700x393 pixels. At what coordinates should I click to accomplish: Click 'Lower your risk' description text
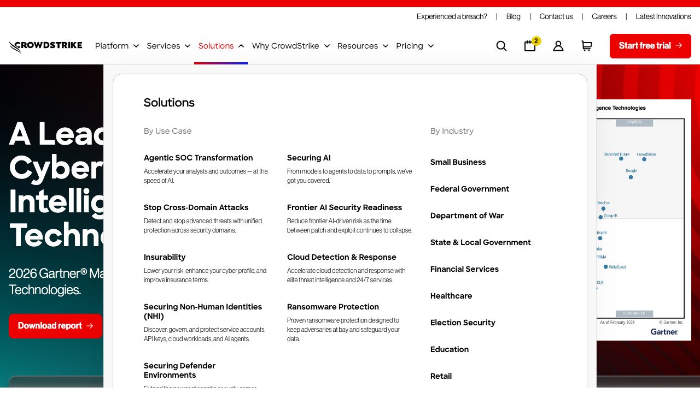(205, 275)
